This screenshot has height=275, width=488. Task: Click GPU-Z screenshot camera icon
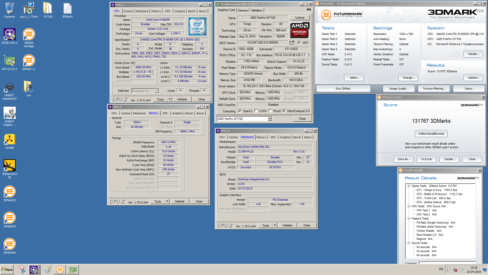tap(309, 9)
